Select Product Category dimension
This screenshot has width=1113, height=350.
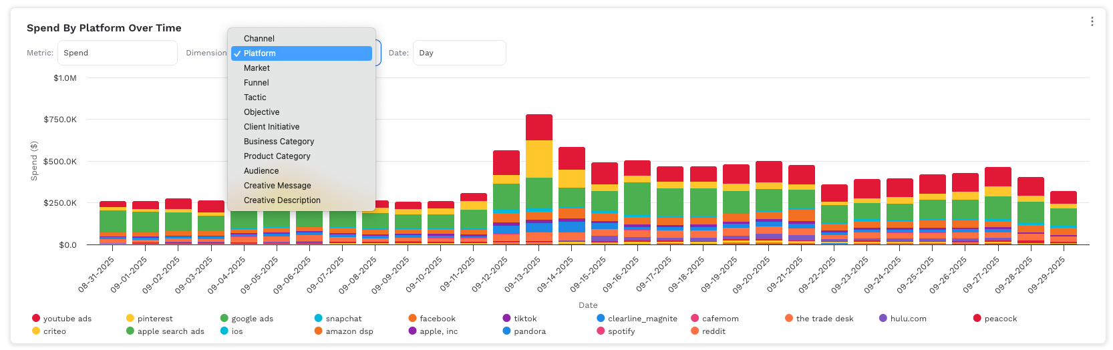coord(277,156)
